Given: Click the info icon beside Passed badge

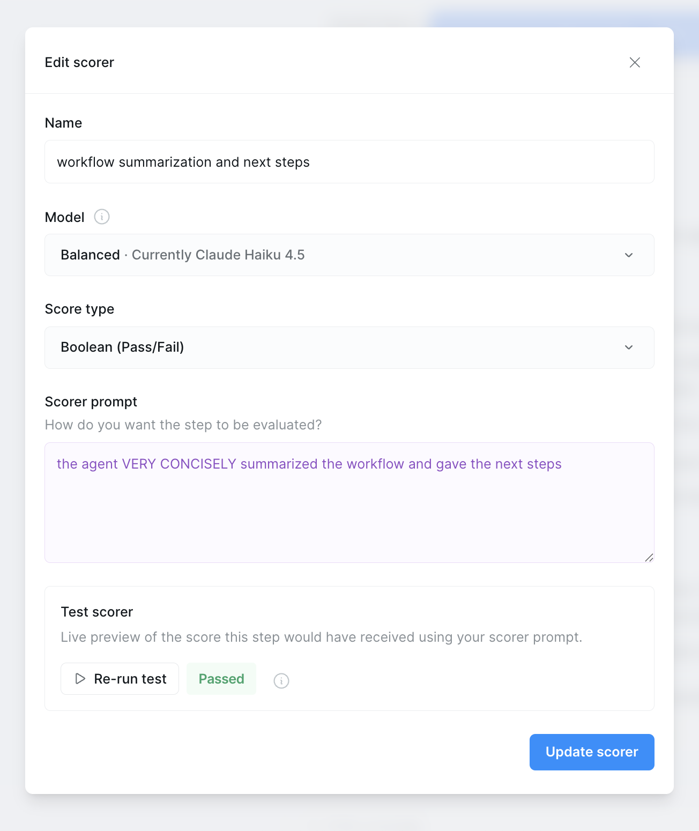Looking at the screenshot, I should (281, 680).
